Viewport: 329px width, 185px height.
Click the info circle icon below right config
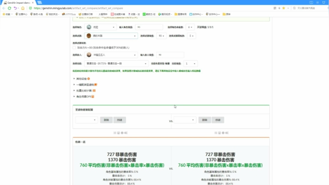coord(223,133)
